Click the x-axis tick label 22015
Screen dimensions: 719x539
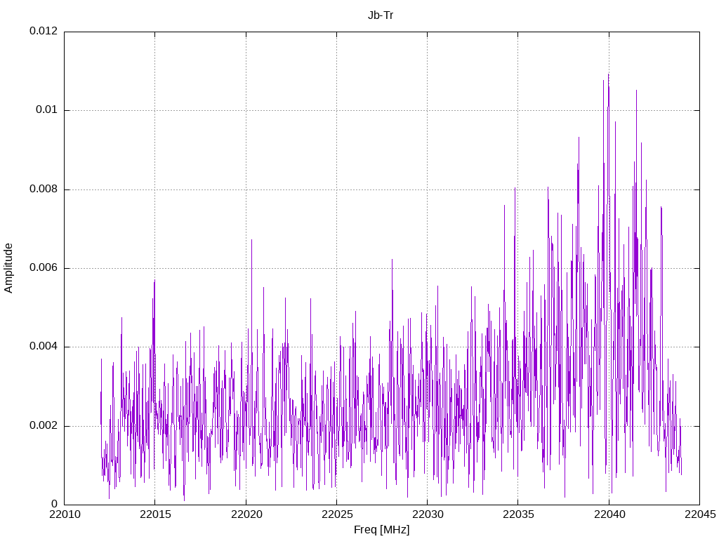[155, 514]
